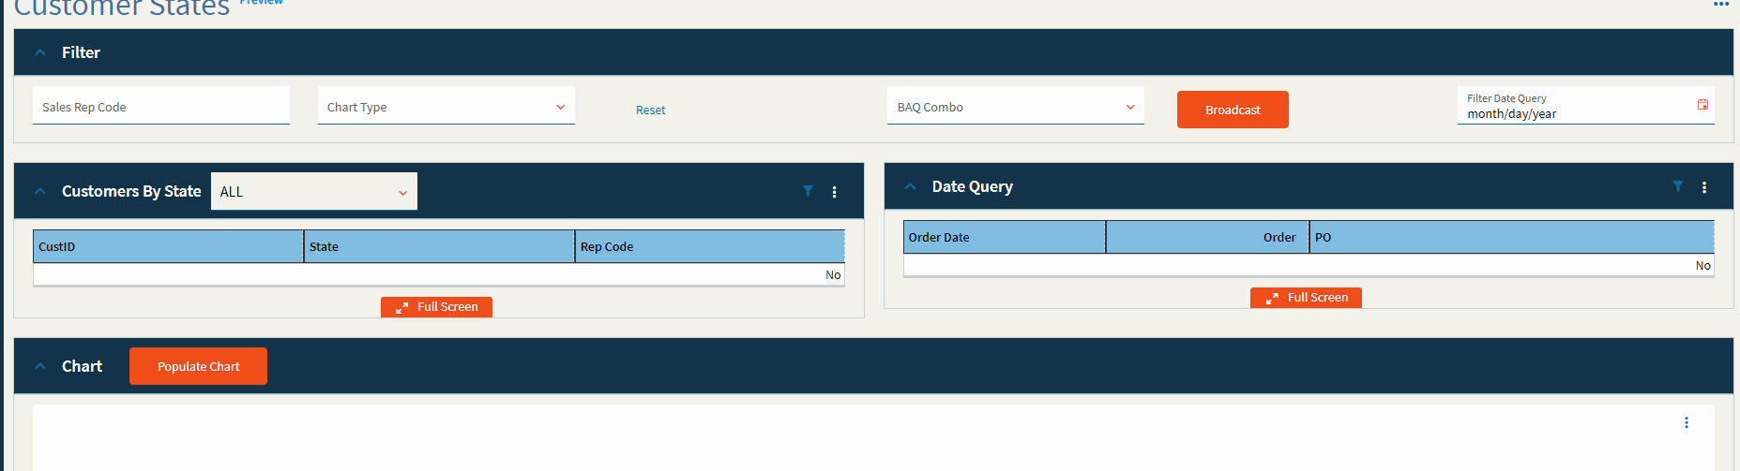
Task: Click the Broadcast button
Action: click(1232, 110)
